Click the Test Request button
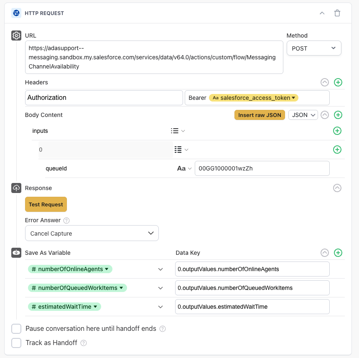The image size is (359, 358). (x=46, y=204)
